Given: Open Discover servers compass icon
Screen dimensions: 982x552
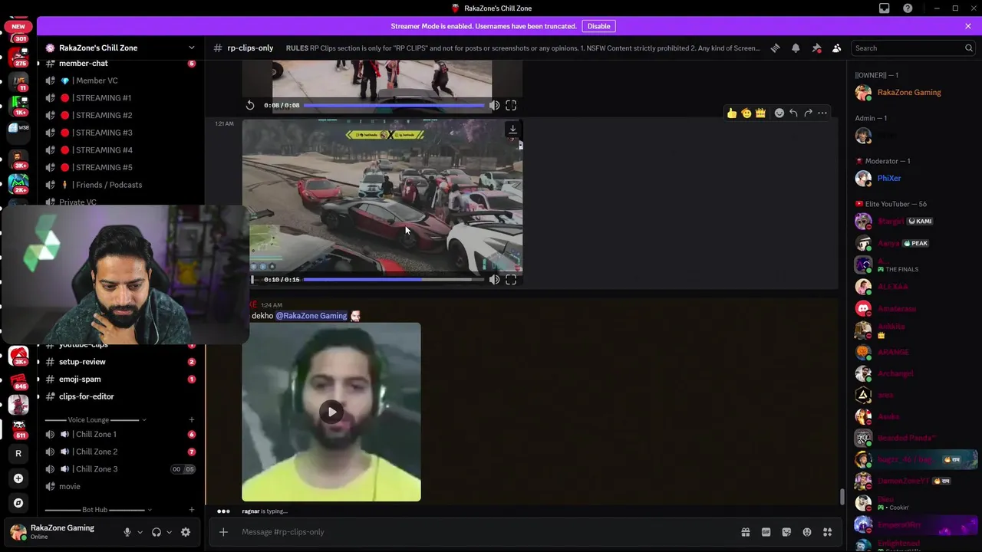Looking at the screenshot, I should 18,503.
